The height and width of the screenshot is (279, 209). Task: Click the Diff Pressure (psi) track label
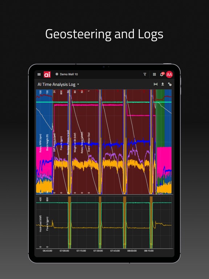click(x=54, y=142)
